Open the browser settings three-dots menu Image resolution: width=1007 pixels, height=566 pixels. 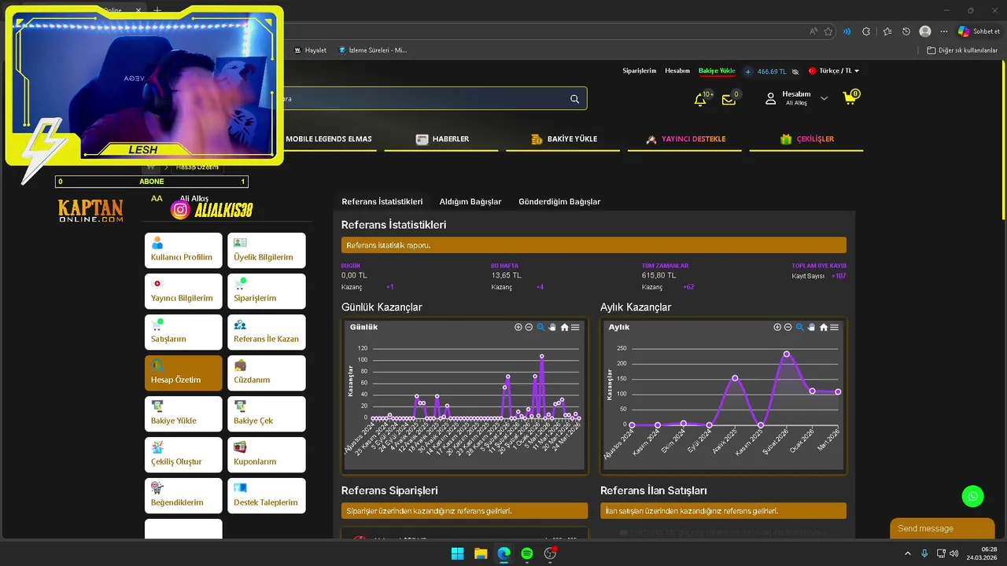945,31
